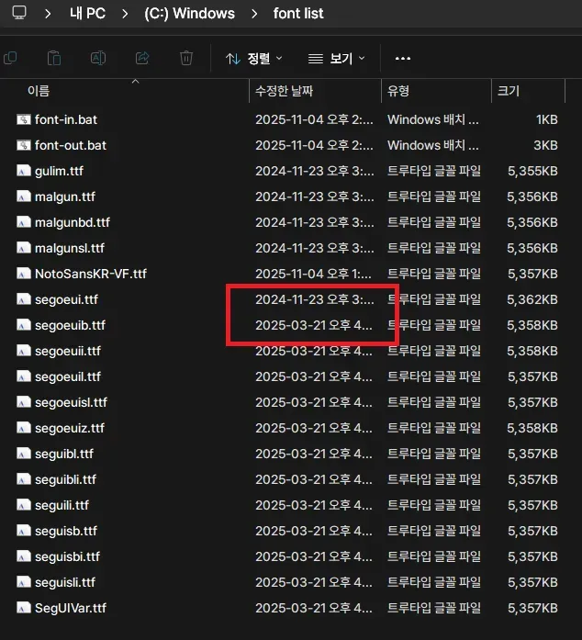The width and height of the screenshot is (582, 640).
Task: Click the Copy icon in the toolbar
Action: 10,58
